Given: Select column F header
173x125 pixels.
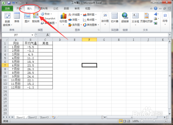Looking at the screenshot, I should click(89, 40).
